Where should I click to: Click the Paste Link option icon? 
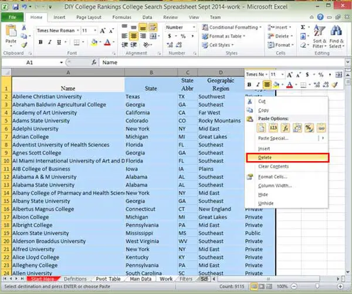click(x=321, y=128)
